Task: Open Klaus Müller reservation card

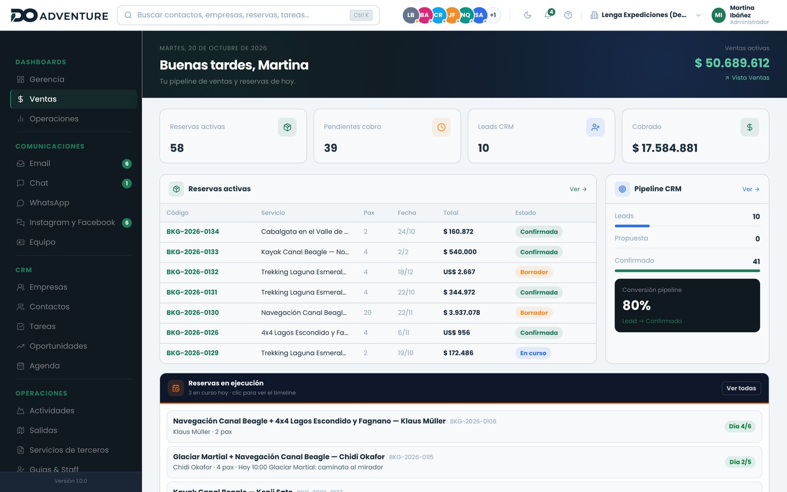Action: point(465,426)
